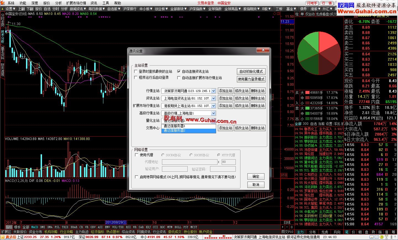Click the upload arrows icon in status bar
398x240 pixels.
391,237
